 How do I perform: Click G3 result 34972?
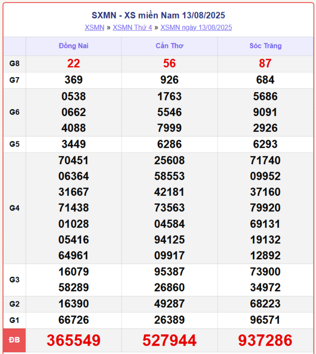tap(265, 288)
